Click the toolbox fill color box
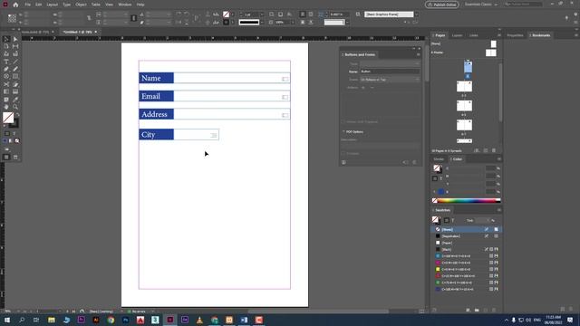 tap(8, 118)
